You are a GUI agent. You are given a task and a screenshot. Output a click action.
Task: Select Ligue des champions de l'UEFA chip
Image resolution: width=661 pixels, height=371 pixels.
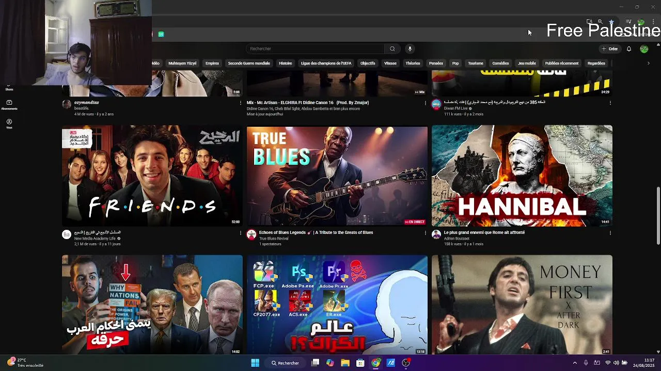point(326,63)
